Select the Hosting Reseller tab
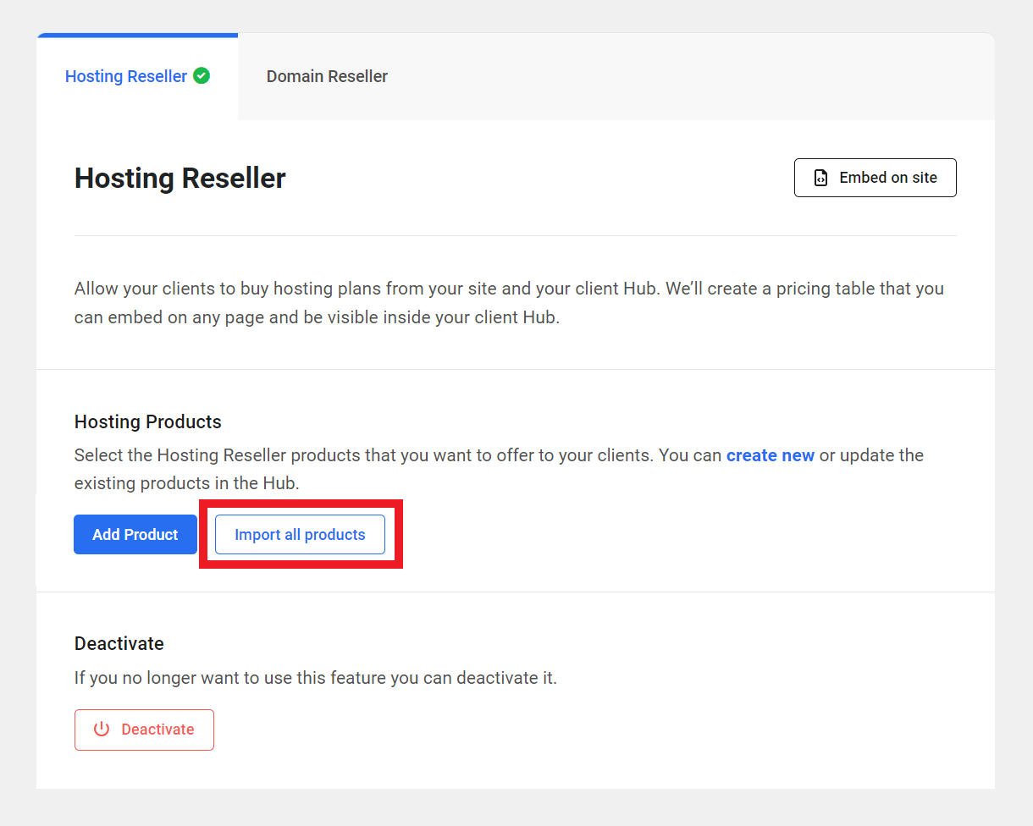1033x826 pixels. click(x=137, y=76)
